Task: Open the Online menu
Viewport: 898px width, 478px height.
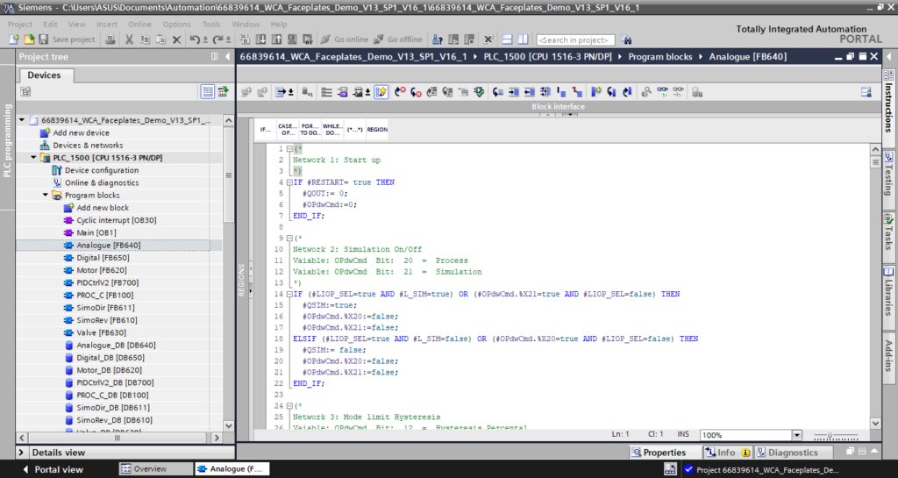Action: click(x=139, y=24)
